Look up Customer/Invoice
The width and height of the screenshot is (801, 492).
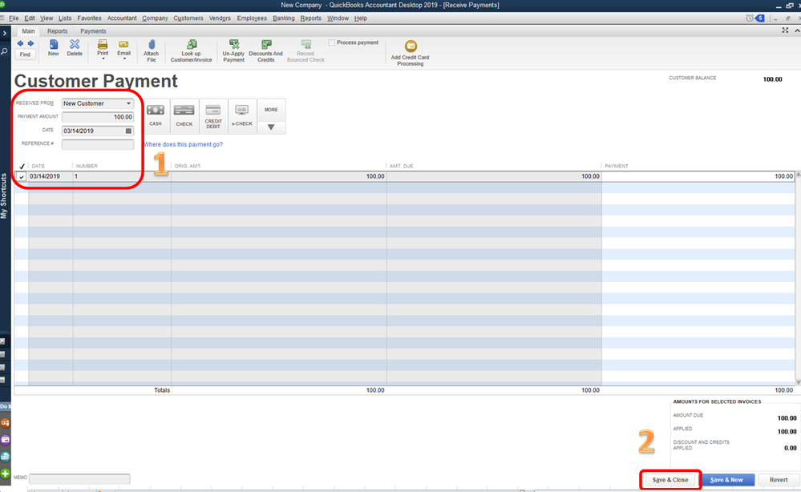pyautogui.click(x=191, y=51)
